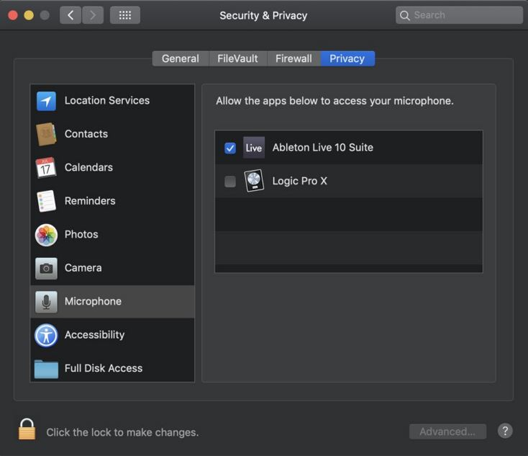Show all preferences grid button
Screen dimensions: 528x456
tap(125, 15)
